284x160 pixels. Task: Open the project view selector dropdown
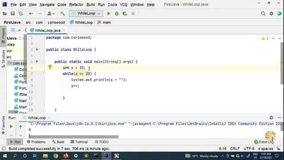[x=16, y=30]
